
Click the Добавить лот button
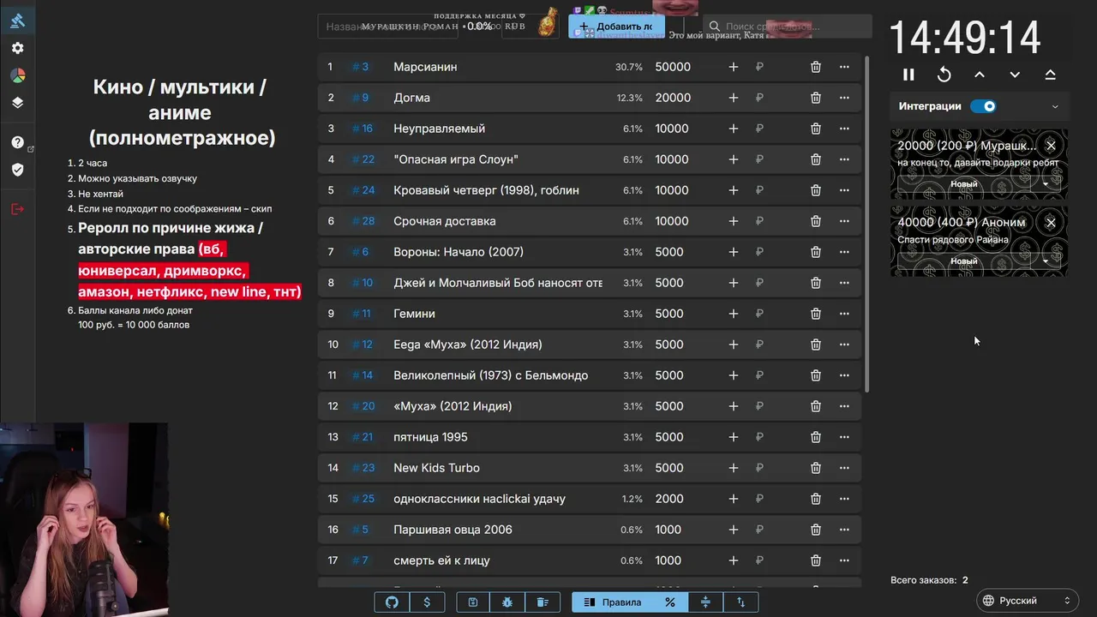(616, 27)
